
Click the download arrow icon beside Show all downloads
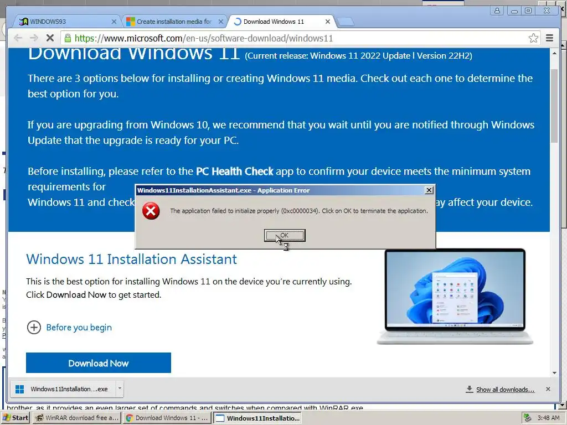pos(470,389)
